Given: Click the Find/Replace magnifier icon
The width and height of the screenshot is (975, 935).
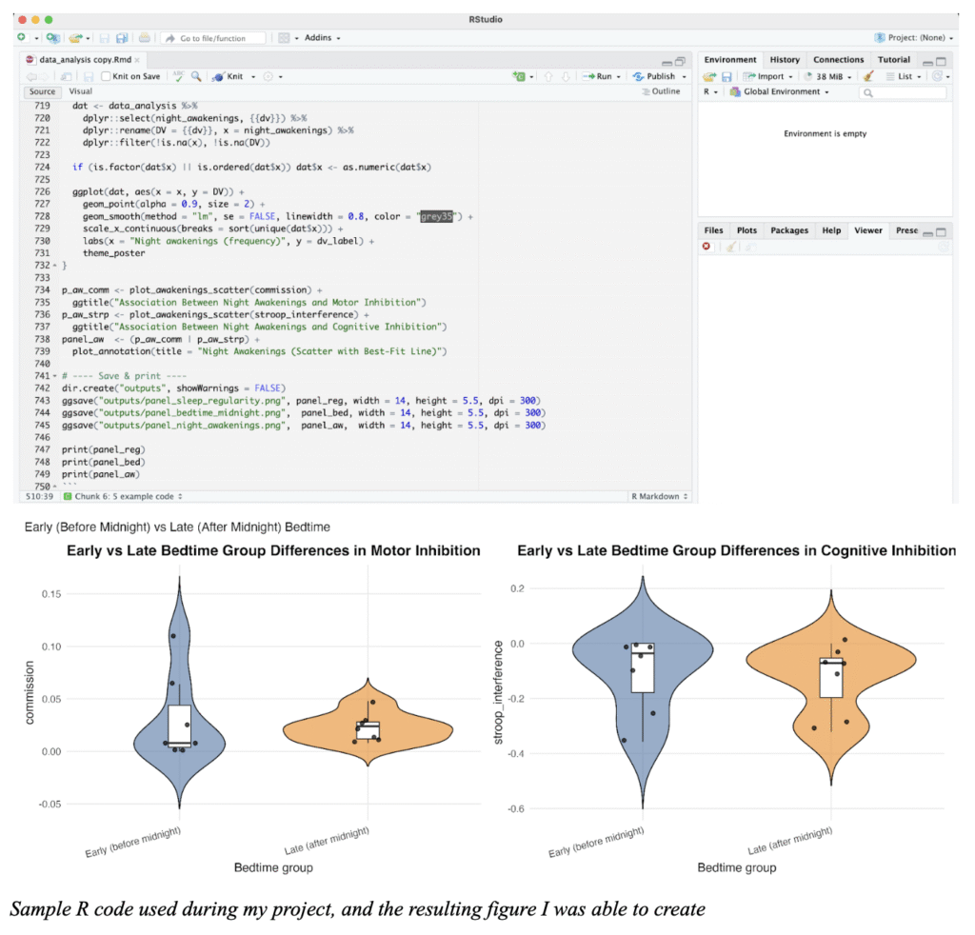Looking at the screenshot, I should tap(196, 76).
